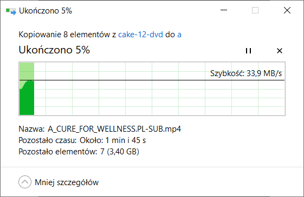Close the copy progress window

287,10
